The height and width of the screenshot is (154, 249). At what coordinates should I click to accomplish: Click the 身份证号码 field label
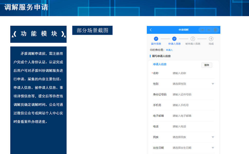[160, 94]
